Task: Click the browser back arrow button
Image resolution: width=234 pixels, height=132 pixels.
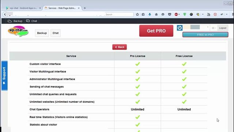Action: click(x=5, y=14)
